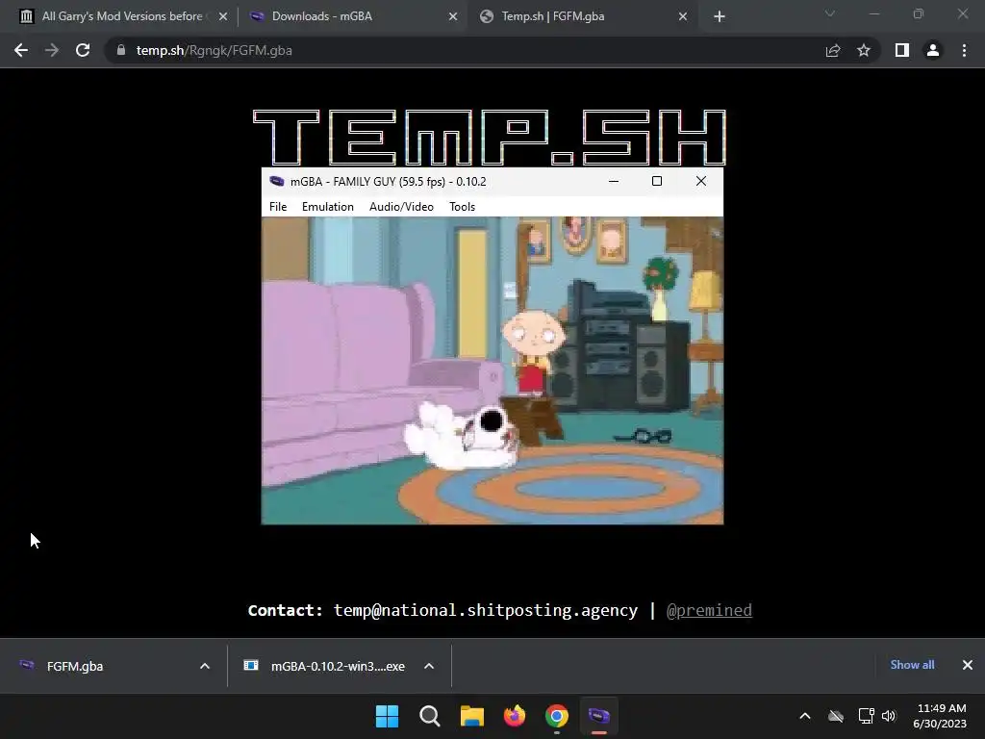Viewport: 985px width, 739px height.
Task: Reload the temp.sh page
Action: [x=83, y=50]
